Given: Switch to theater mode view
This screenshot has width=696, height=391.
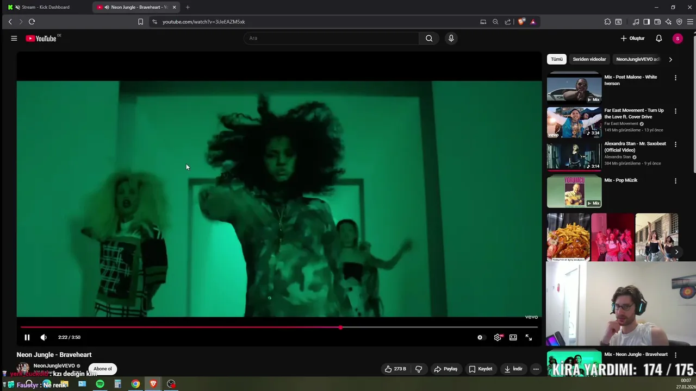Looking at the screenshot, I should (x=513, y=337).
